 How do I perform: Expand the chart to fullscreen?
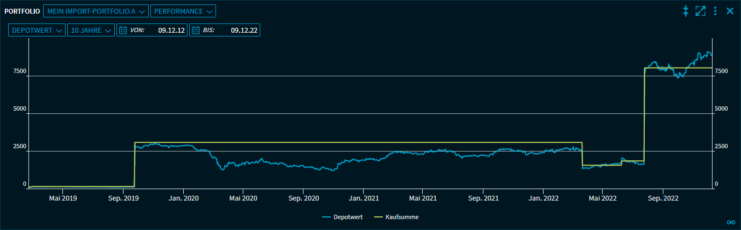[701, 11]
